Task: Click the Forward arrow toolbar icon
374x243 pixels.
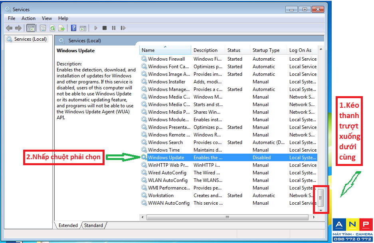Action: tap(18, 28)
